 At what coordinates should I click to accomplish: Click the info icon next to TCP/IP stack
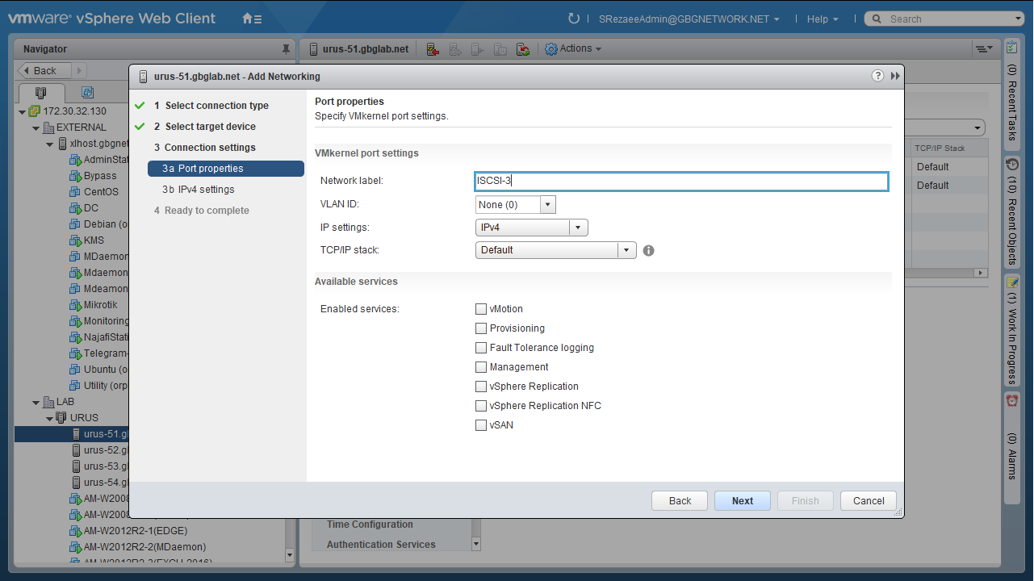(648, 250)
